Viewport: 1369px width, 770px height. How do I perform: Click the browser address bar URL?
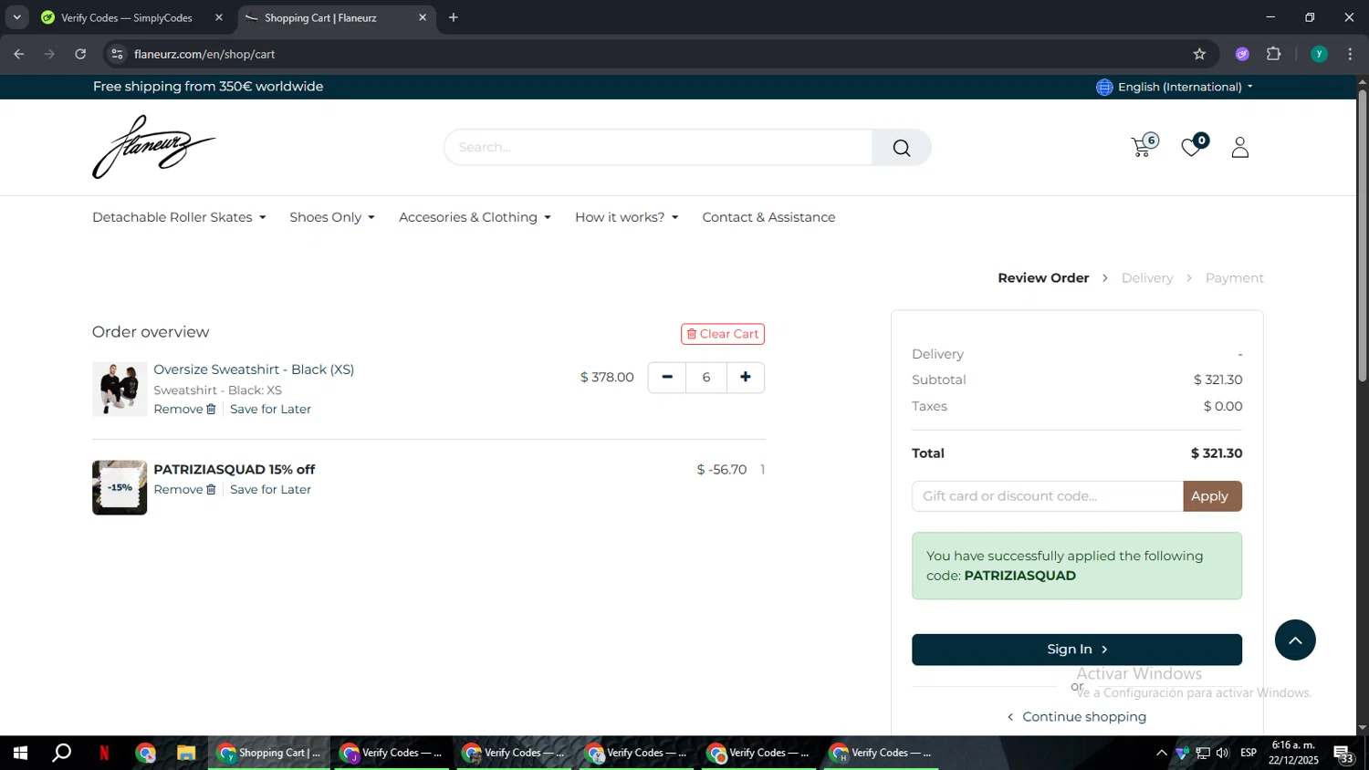(x=204, y=54)
